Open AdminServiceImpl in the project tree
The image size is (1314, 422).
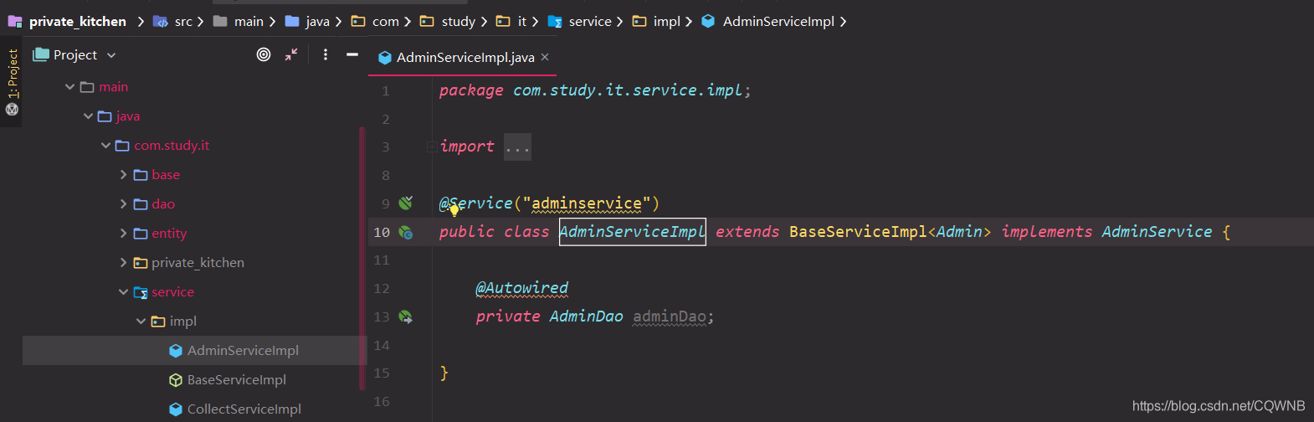pos(194,351)
